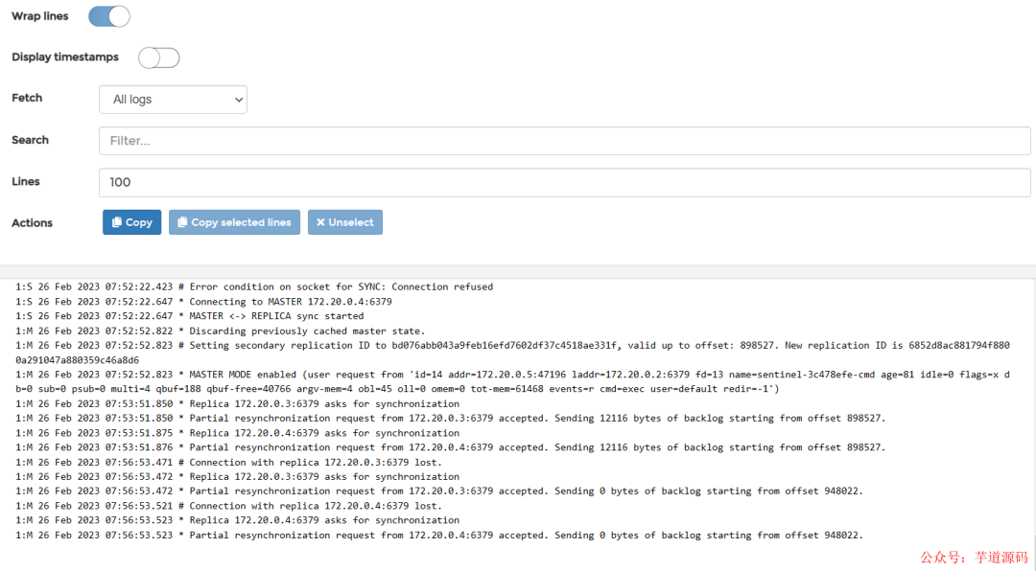Click the Connection with replica 172.20.0.3 lost line
The width and height of the screenshot is (1036, 571).
(228, 462)
